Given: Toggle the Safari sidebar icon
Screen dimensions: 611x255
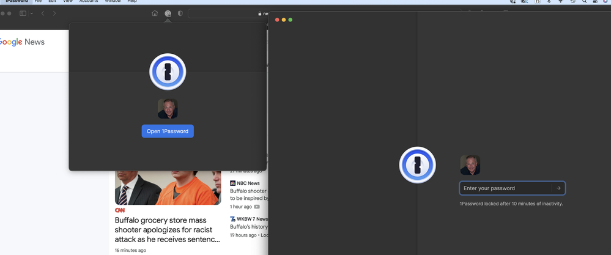Looking at the screenshot, I should 23,13.
